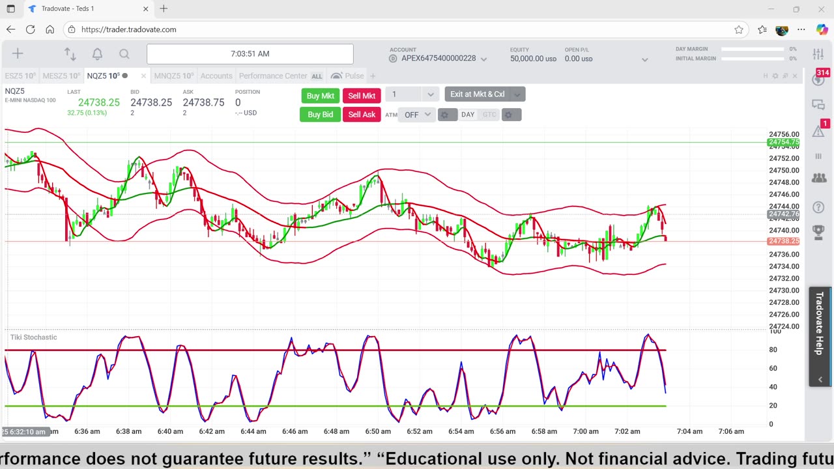
Task: Click the three-bars panel handle icon
Action: pos(818,156)
